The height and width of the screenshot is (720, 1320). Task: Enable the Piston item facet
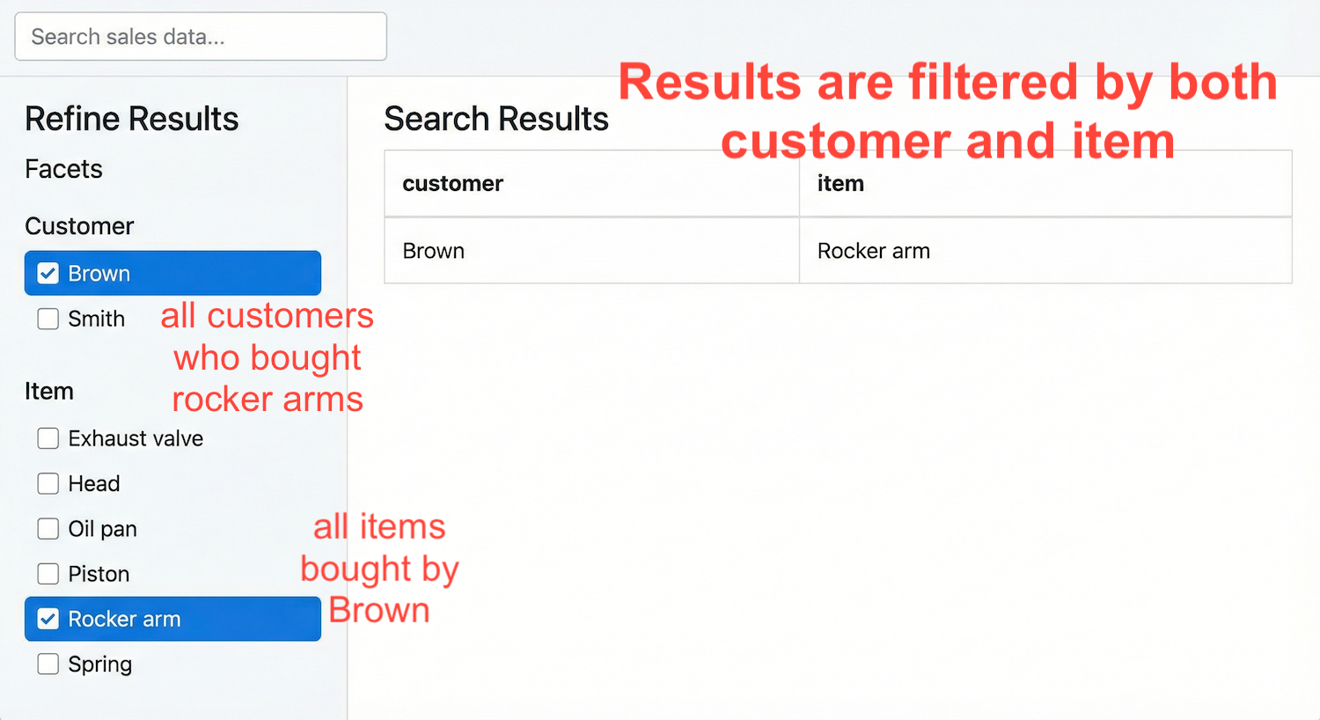(48, 574)
